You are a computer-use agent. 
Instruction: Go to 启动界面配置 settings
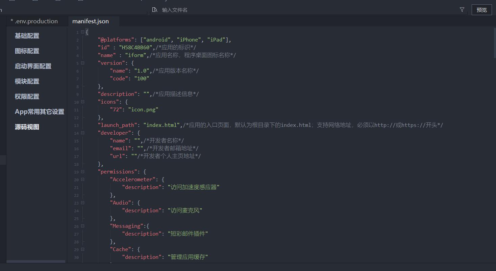pos(33,66)
